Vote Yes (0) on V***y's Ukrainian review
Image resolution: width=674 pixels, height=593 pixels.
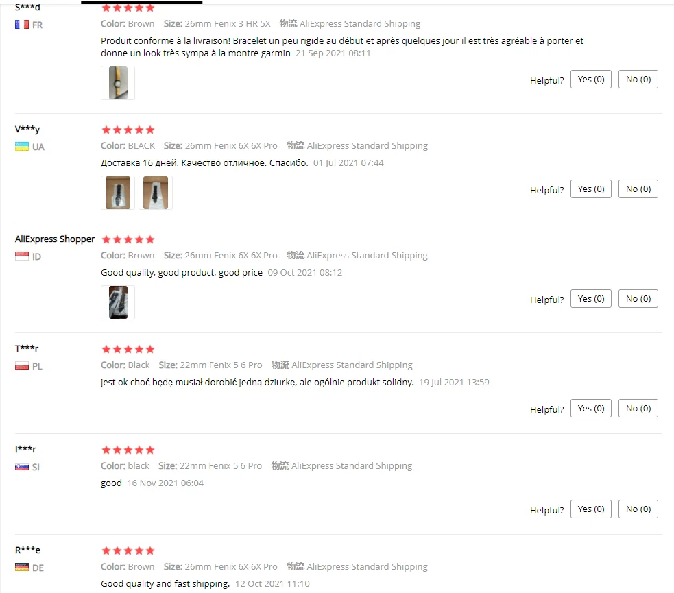point(590,189)
